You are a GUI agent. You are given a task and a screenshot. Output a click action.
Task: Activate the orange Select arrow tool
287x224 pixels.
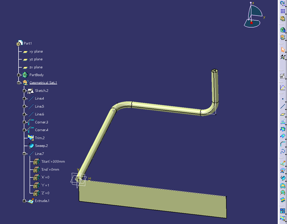click(283, 49)
